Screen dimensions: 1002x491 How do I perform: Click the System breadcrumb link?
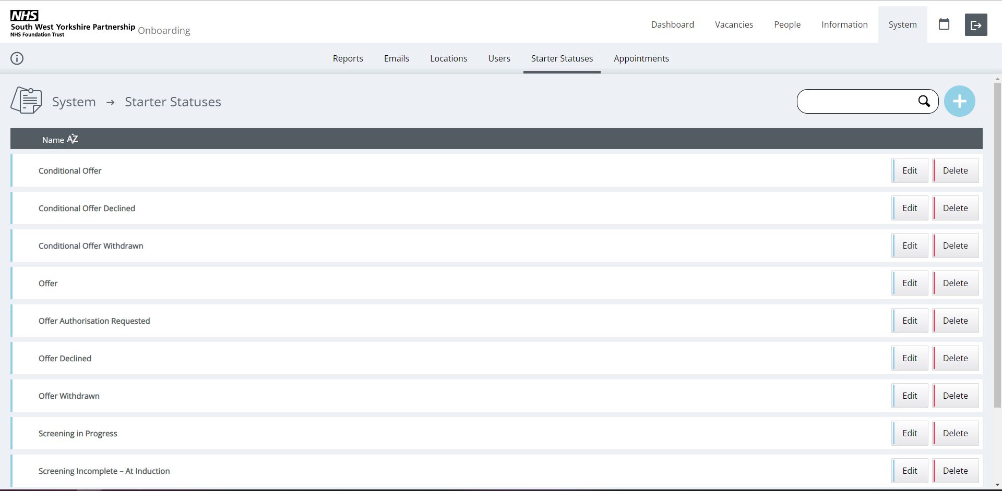74,102
